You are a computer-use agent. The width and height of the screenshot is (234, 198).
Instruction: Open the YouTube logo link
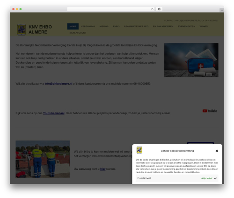point(210,111)
